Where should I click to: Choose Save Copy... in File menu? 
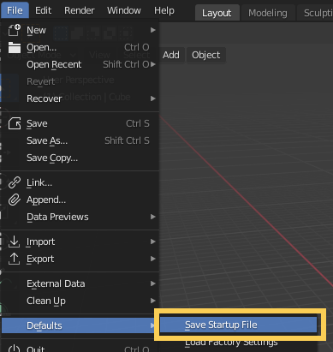coord(80,158)
